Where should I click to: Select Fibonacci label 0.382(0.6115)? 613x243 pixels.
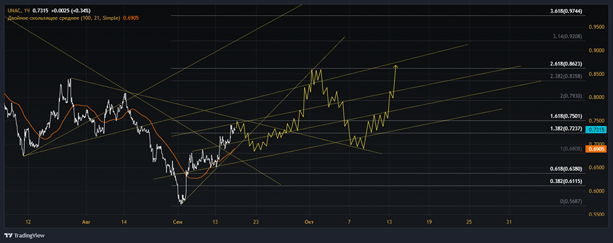click(566, 181)
